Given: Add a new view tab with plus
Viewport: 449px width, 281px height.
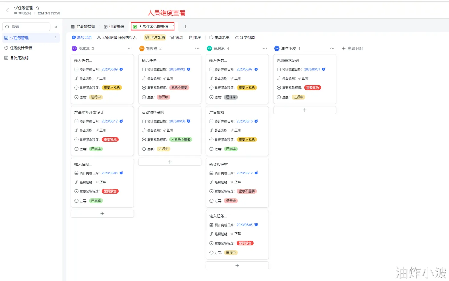Looking at the screenshot, I should 185,27.
